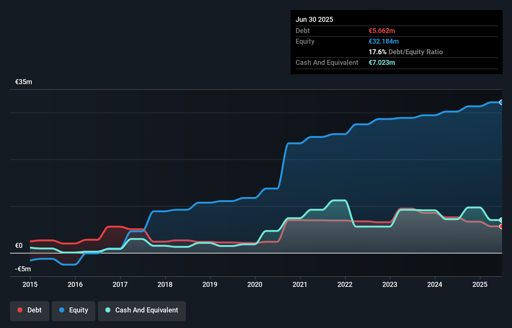
Task: Expand the 17.6% Debt/Equity Ratio detail
Action: (x=406, y=52)
